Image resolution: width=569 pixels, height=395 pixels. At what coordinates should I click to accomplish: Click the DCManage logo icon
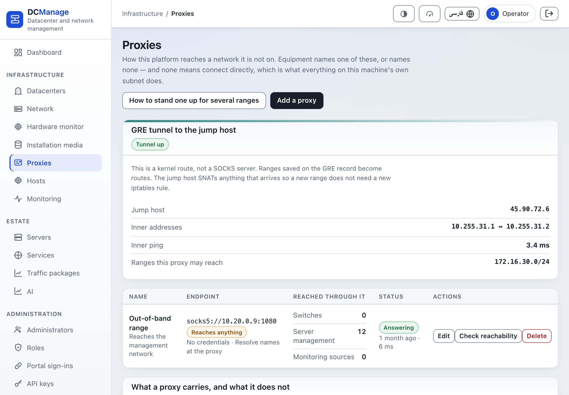[x=15, y=19]
